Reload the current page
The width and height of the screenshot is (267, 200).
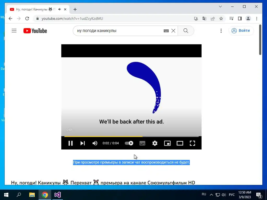tap(27, 18)
